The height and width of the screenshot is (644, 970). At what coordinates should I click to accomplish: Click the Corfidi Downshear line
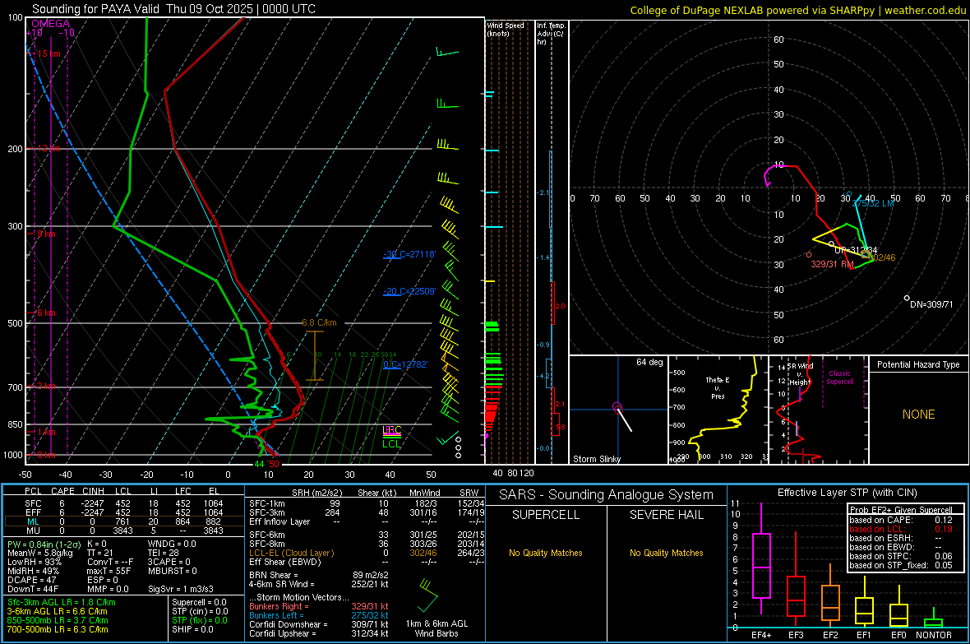[318, 624]
